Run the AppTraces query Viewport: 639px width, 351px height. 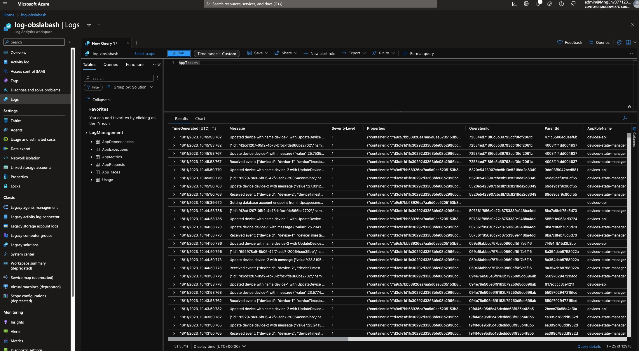179,53
